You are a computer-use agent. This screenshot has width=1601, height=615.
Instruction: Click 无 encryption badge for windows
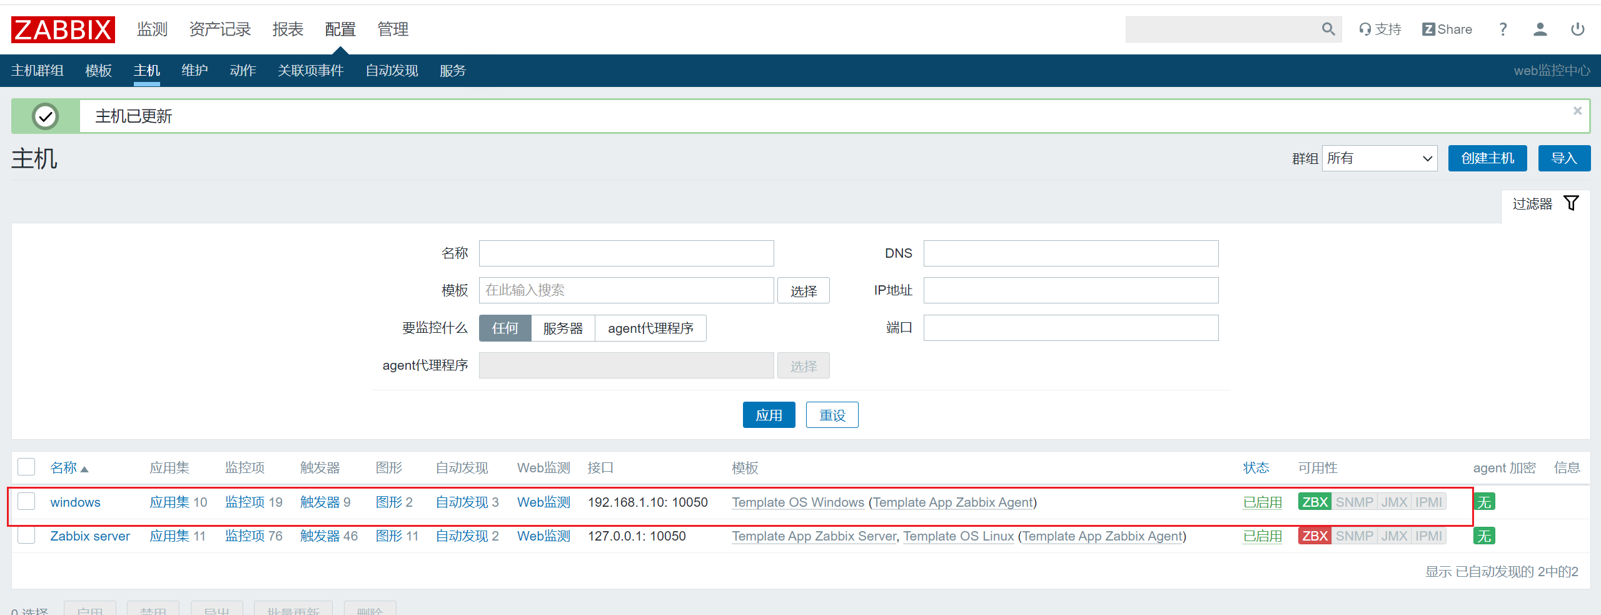[x=1484, y=502]
